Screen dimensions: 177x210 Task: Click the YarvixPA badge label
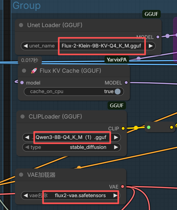tap(117, 60)
